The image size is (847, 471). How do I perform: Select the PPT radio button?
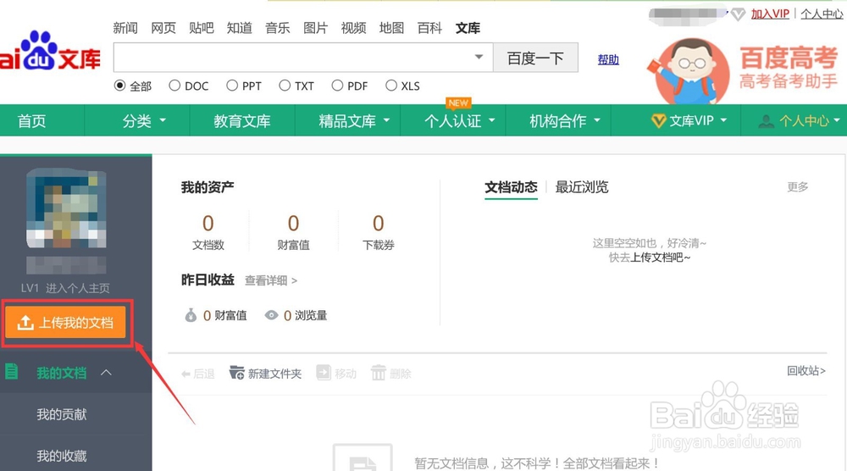(x=232, y=86)
